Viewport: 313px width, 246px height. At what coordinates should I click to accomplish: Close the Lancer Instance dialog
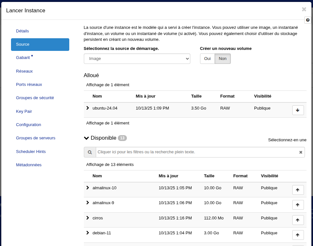pyautogui.click(x=304, y=9)
